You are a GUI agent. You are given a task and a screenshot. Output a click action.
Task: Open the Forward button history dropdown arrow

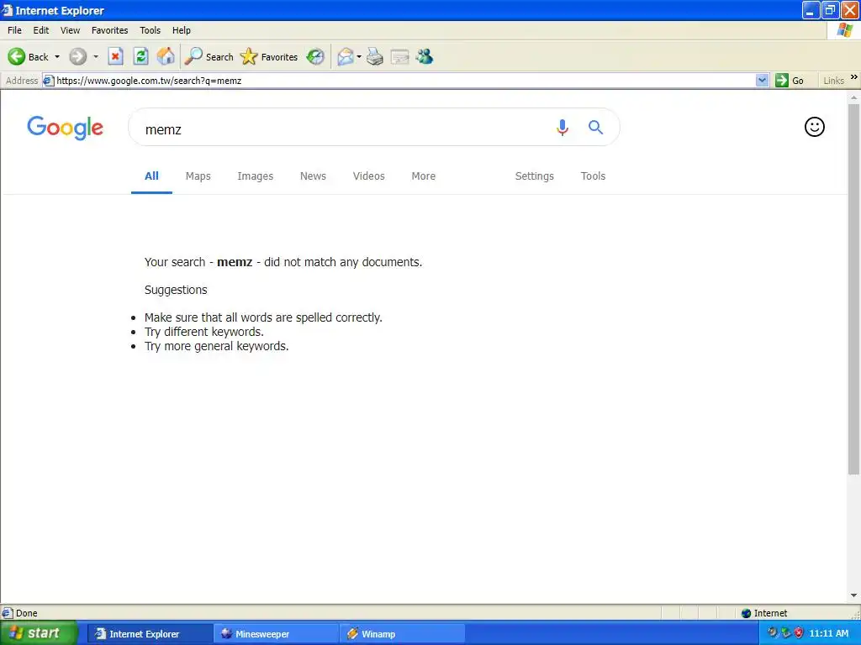(x=96, y=56)
